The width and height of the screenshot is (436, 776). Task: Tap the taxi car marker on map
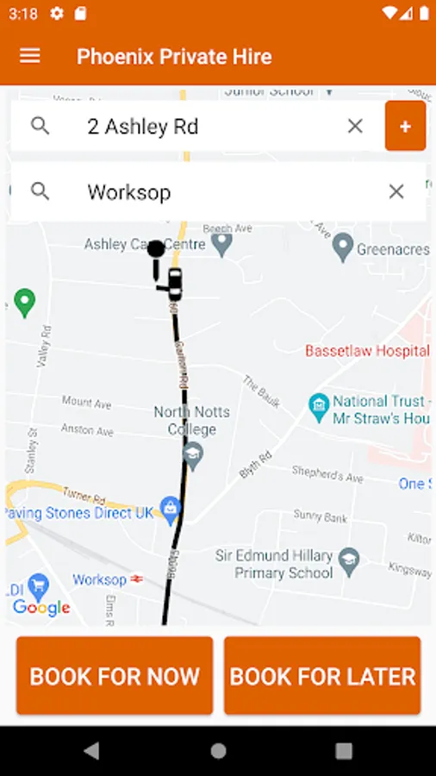coord(175,284)
